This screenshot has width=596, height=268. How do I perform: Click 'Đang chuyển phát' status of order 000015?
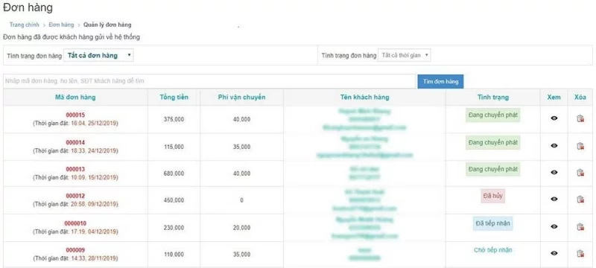click(492, 115)
